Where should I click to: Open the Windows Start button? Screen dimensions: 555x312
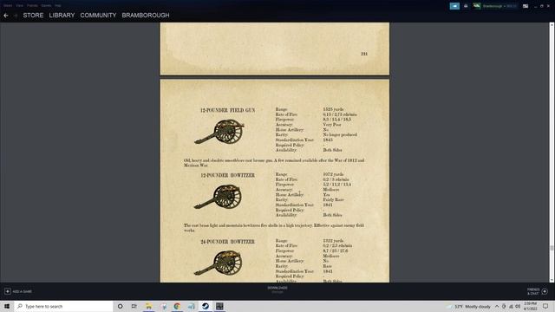(7, 306)
